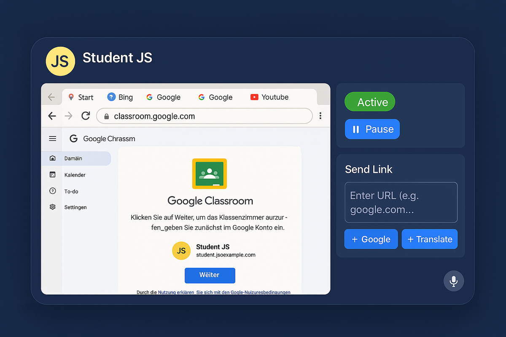The height and width of the screenshot is (337, 506).
Task: Click the grey back arrow left of the tabs
Action: pyautogui.click(x=51, y=97)
